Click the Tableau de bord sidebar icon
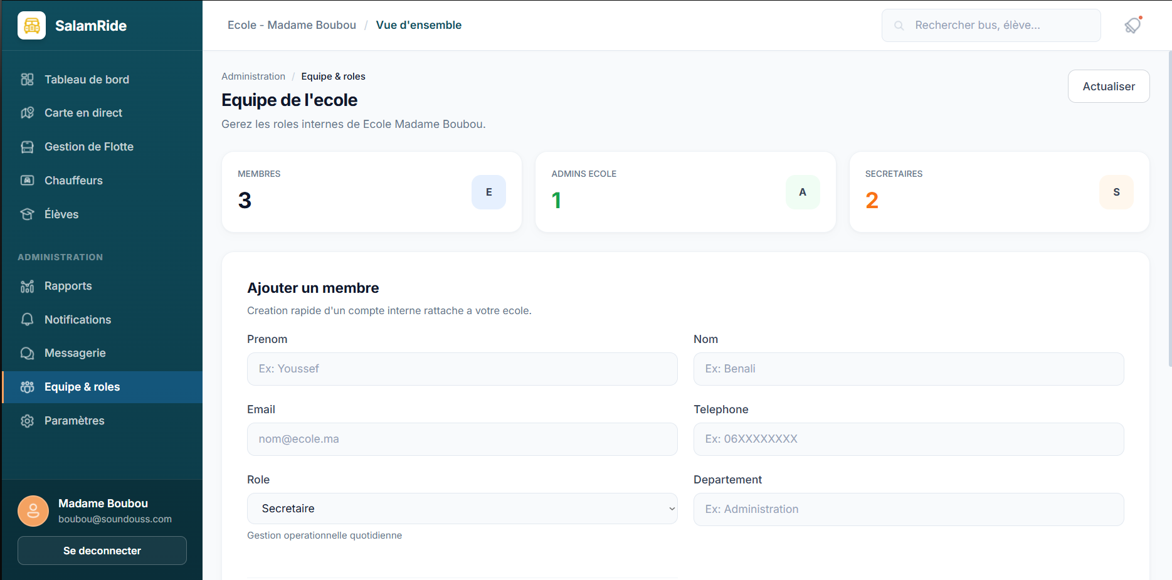1172x580 pixels. point(27,80)
